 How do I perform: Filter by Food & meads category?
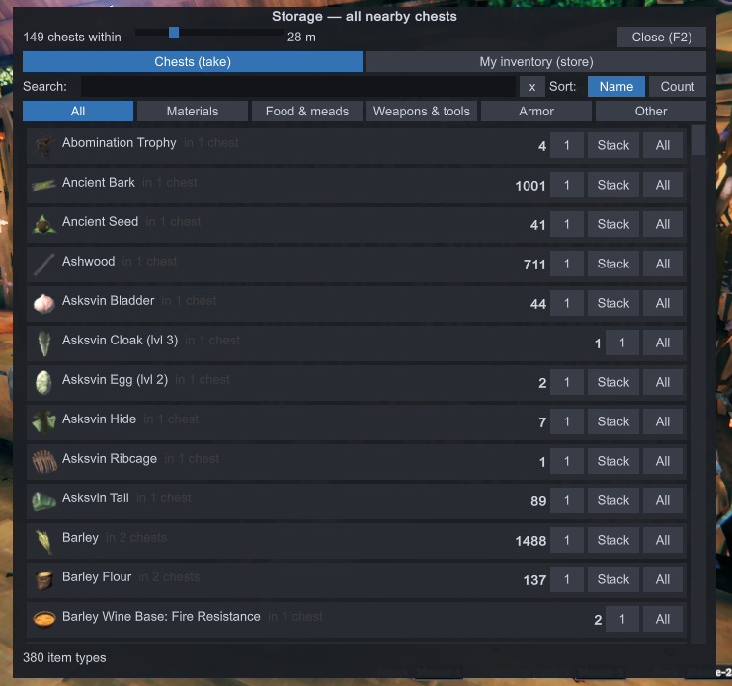(307, 111)
